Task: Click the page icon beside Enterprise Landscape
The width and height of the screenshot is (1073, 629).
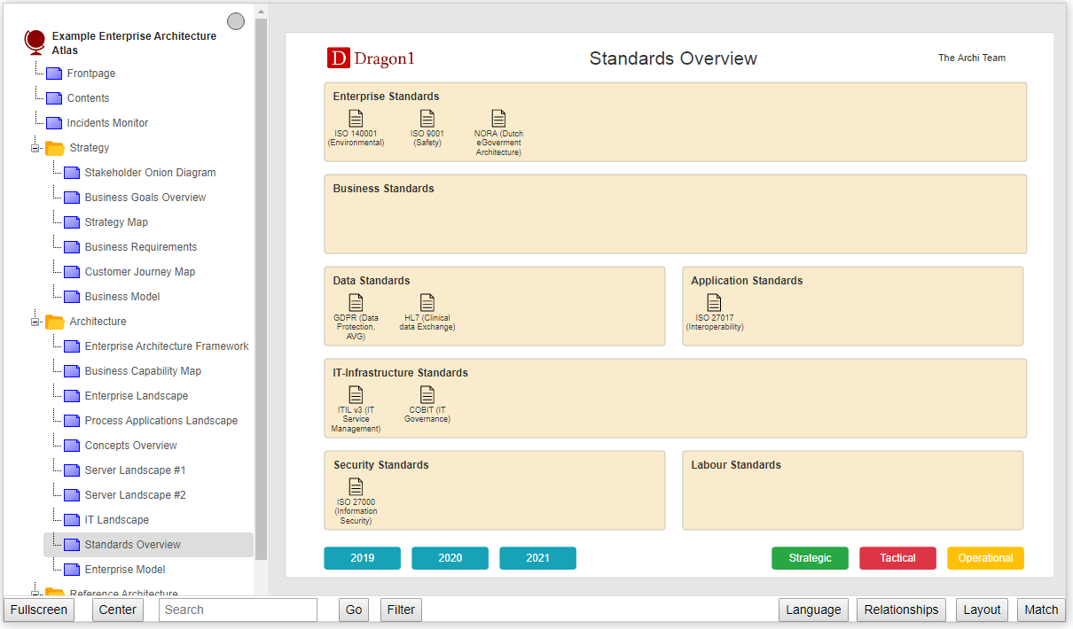Action: pyautogui.click(x=72, y=396)
